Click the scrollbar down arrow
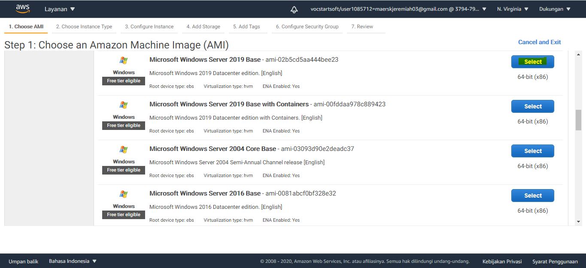Viewport: 586px width, 268px height. pos(578,222)
